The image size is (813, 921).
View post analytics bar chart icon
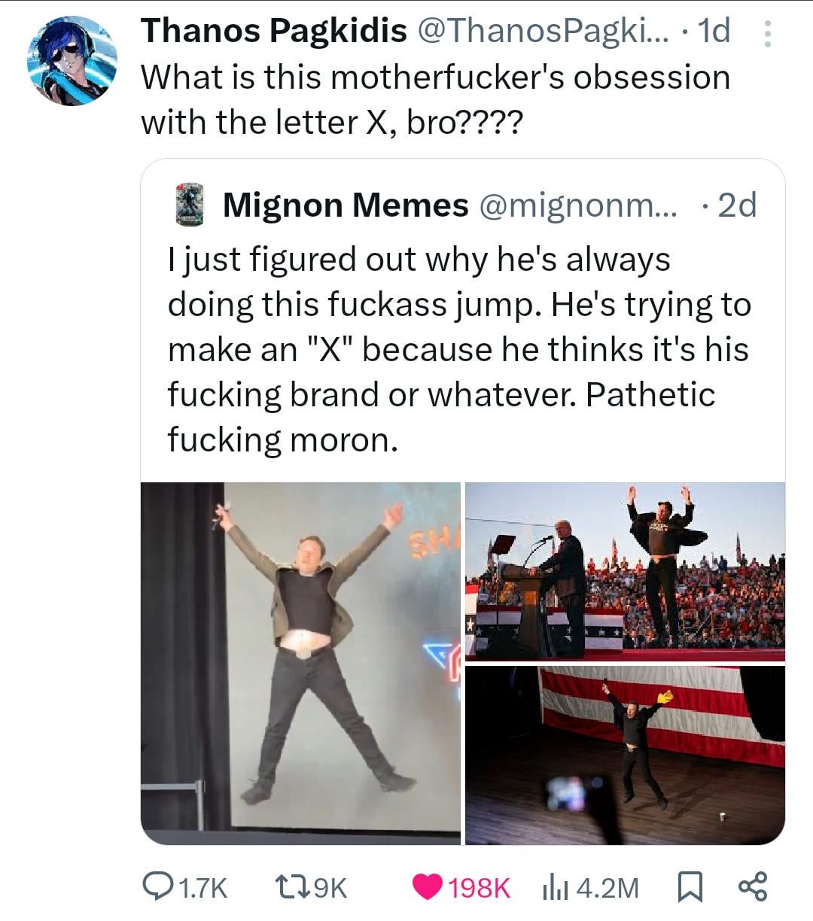coord(555,887)
